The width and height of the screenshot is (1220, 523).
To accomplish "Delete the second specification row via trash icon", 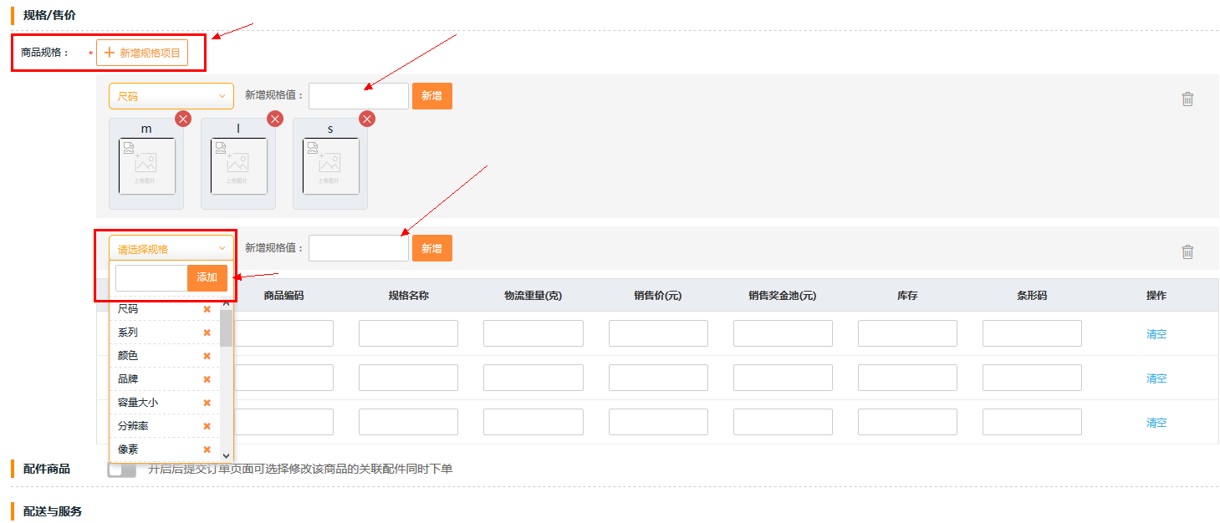I will pyautogui.click(x=1187, y=251).
